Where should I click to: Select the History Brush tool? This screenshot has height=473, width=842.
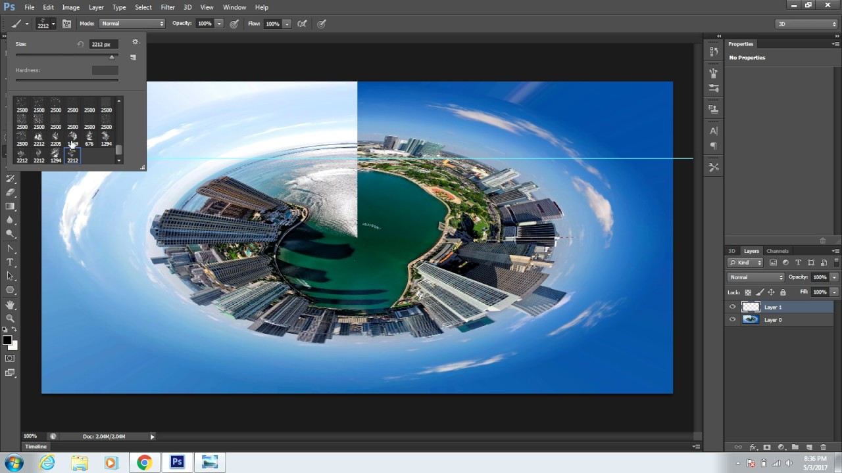coord(11,179)
